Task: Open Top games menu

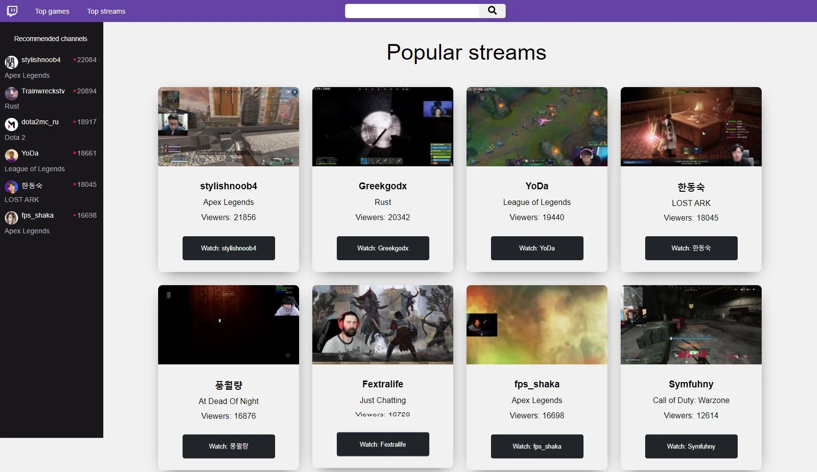Action: 52,11
